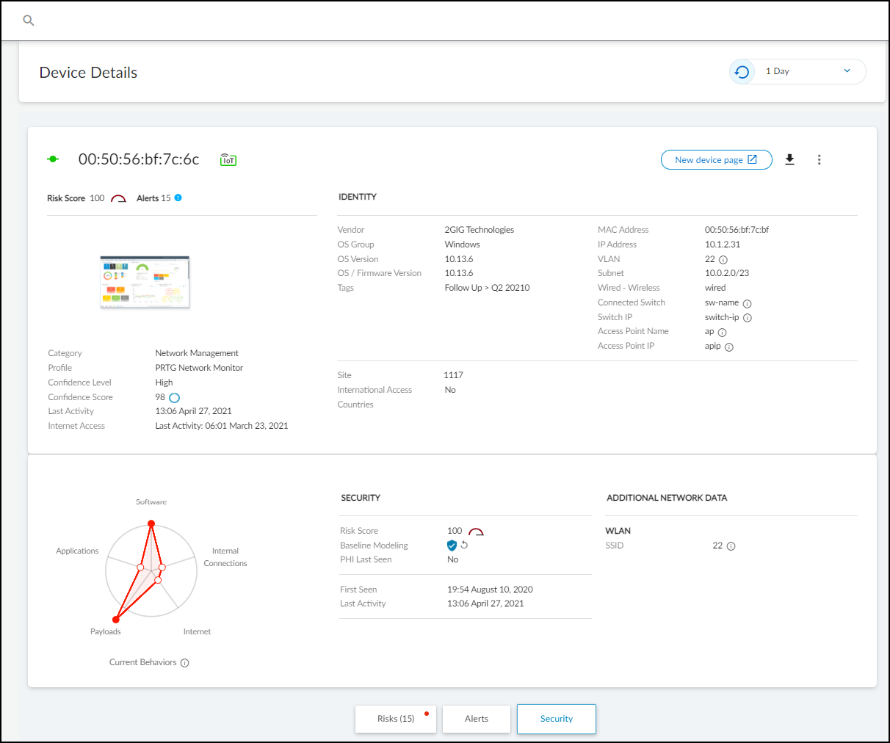Click the IP Address value 10.1.2.31
The width and height of the screenshot is (890, 743).
[723, 244]
